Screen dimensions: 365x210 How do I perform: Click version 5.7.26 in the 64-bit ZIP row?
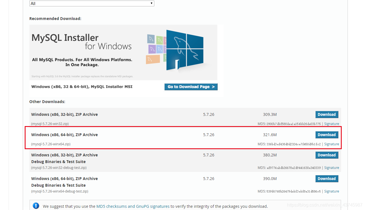pyautogui.click(x=209, y=135)
